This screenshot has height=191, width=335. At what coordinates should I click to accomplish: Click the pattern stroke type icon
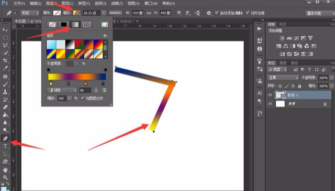coord(86,25)
